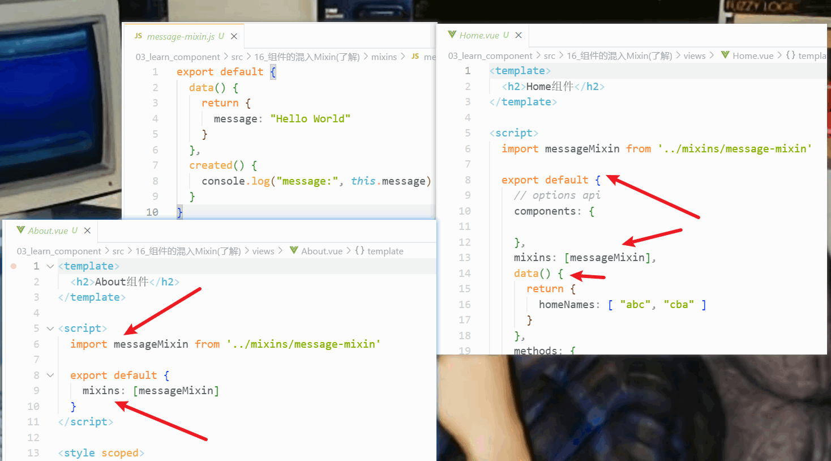Viewport: 831px width, 461px height.
Task: Click the JS file icon on message-mixin.js tab
Action: tap(138, 36)
